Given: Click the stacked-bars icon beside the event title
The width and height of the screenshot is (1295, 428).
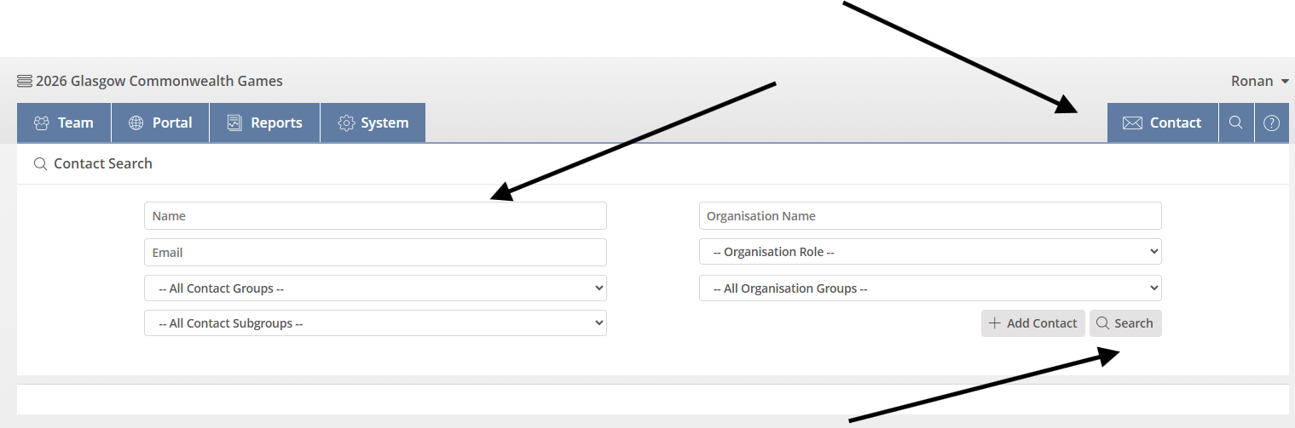Looking at the screenshot, I should coord(25,82).
